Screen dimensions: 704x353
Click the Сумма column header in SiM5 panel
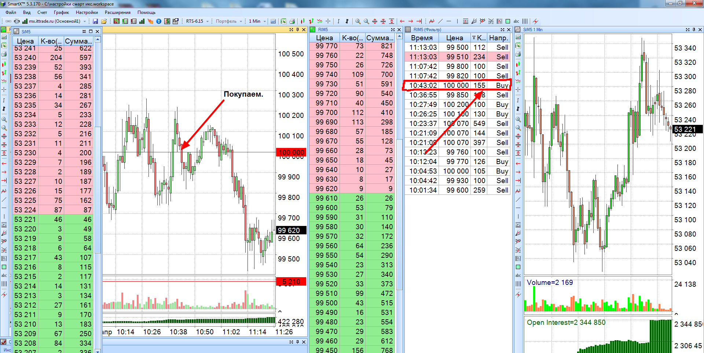(78, 41)
